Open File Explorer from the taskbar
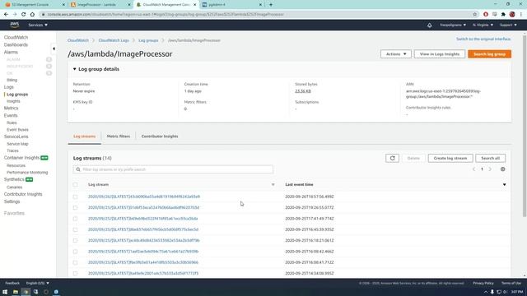The image size is (527, 296). click(x=16, y=292)
